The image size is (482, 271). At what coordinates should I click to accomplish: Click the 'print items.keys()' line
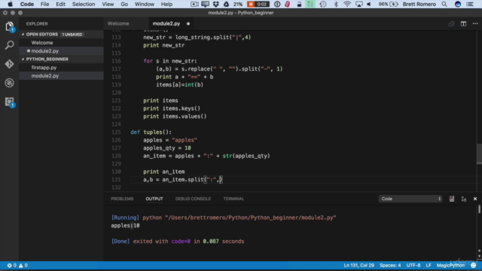click(x=172, y=108)
